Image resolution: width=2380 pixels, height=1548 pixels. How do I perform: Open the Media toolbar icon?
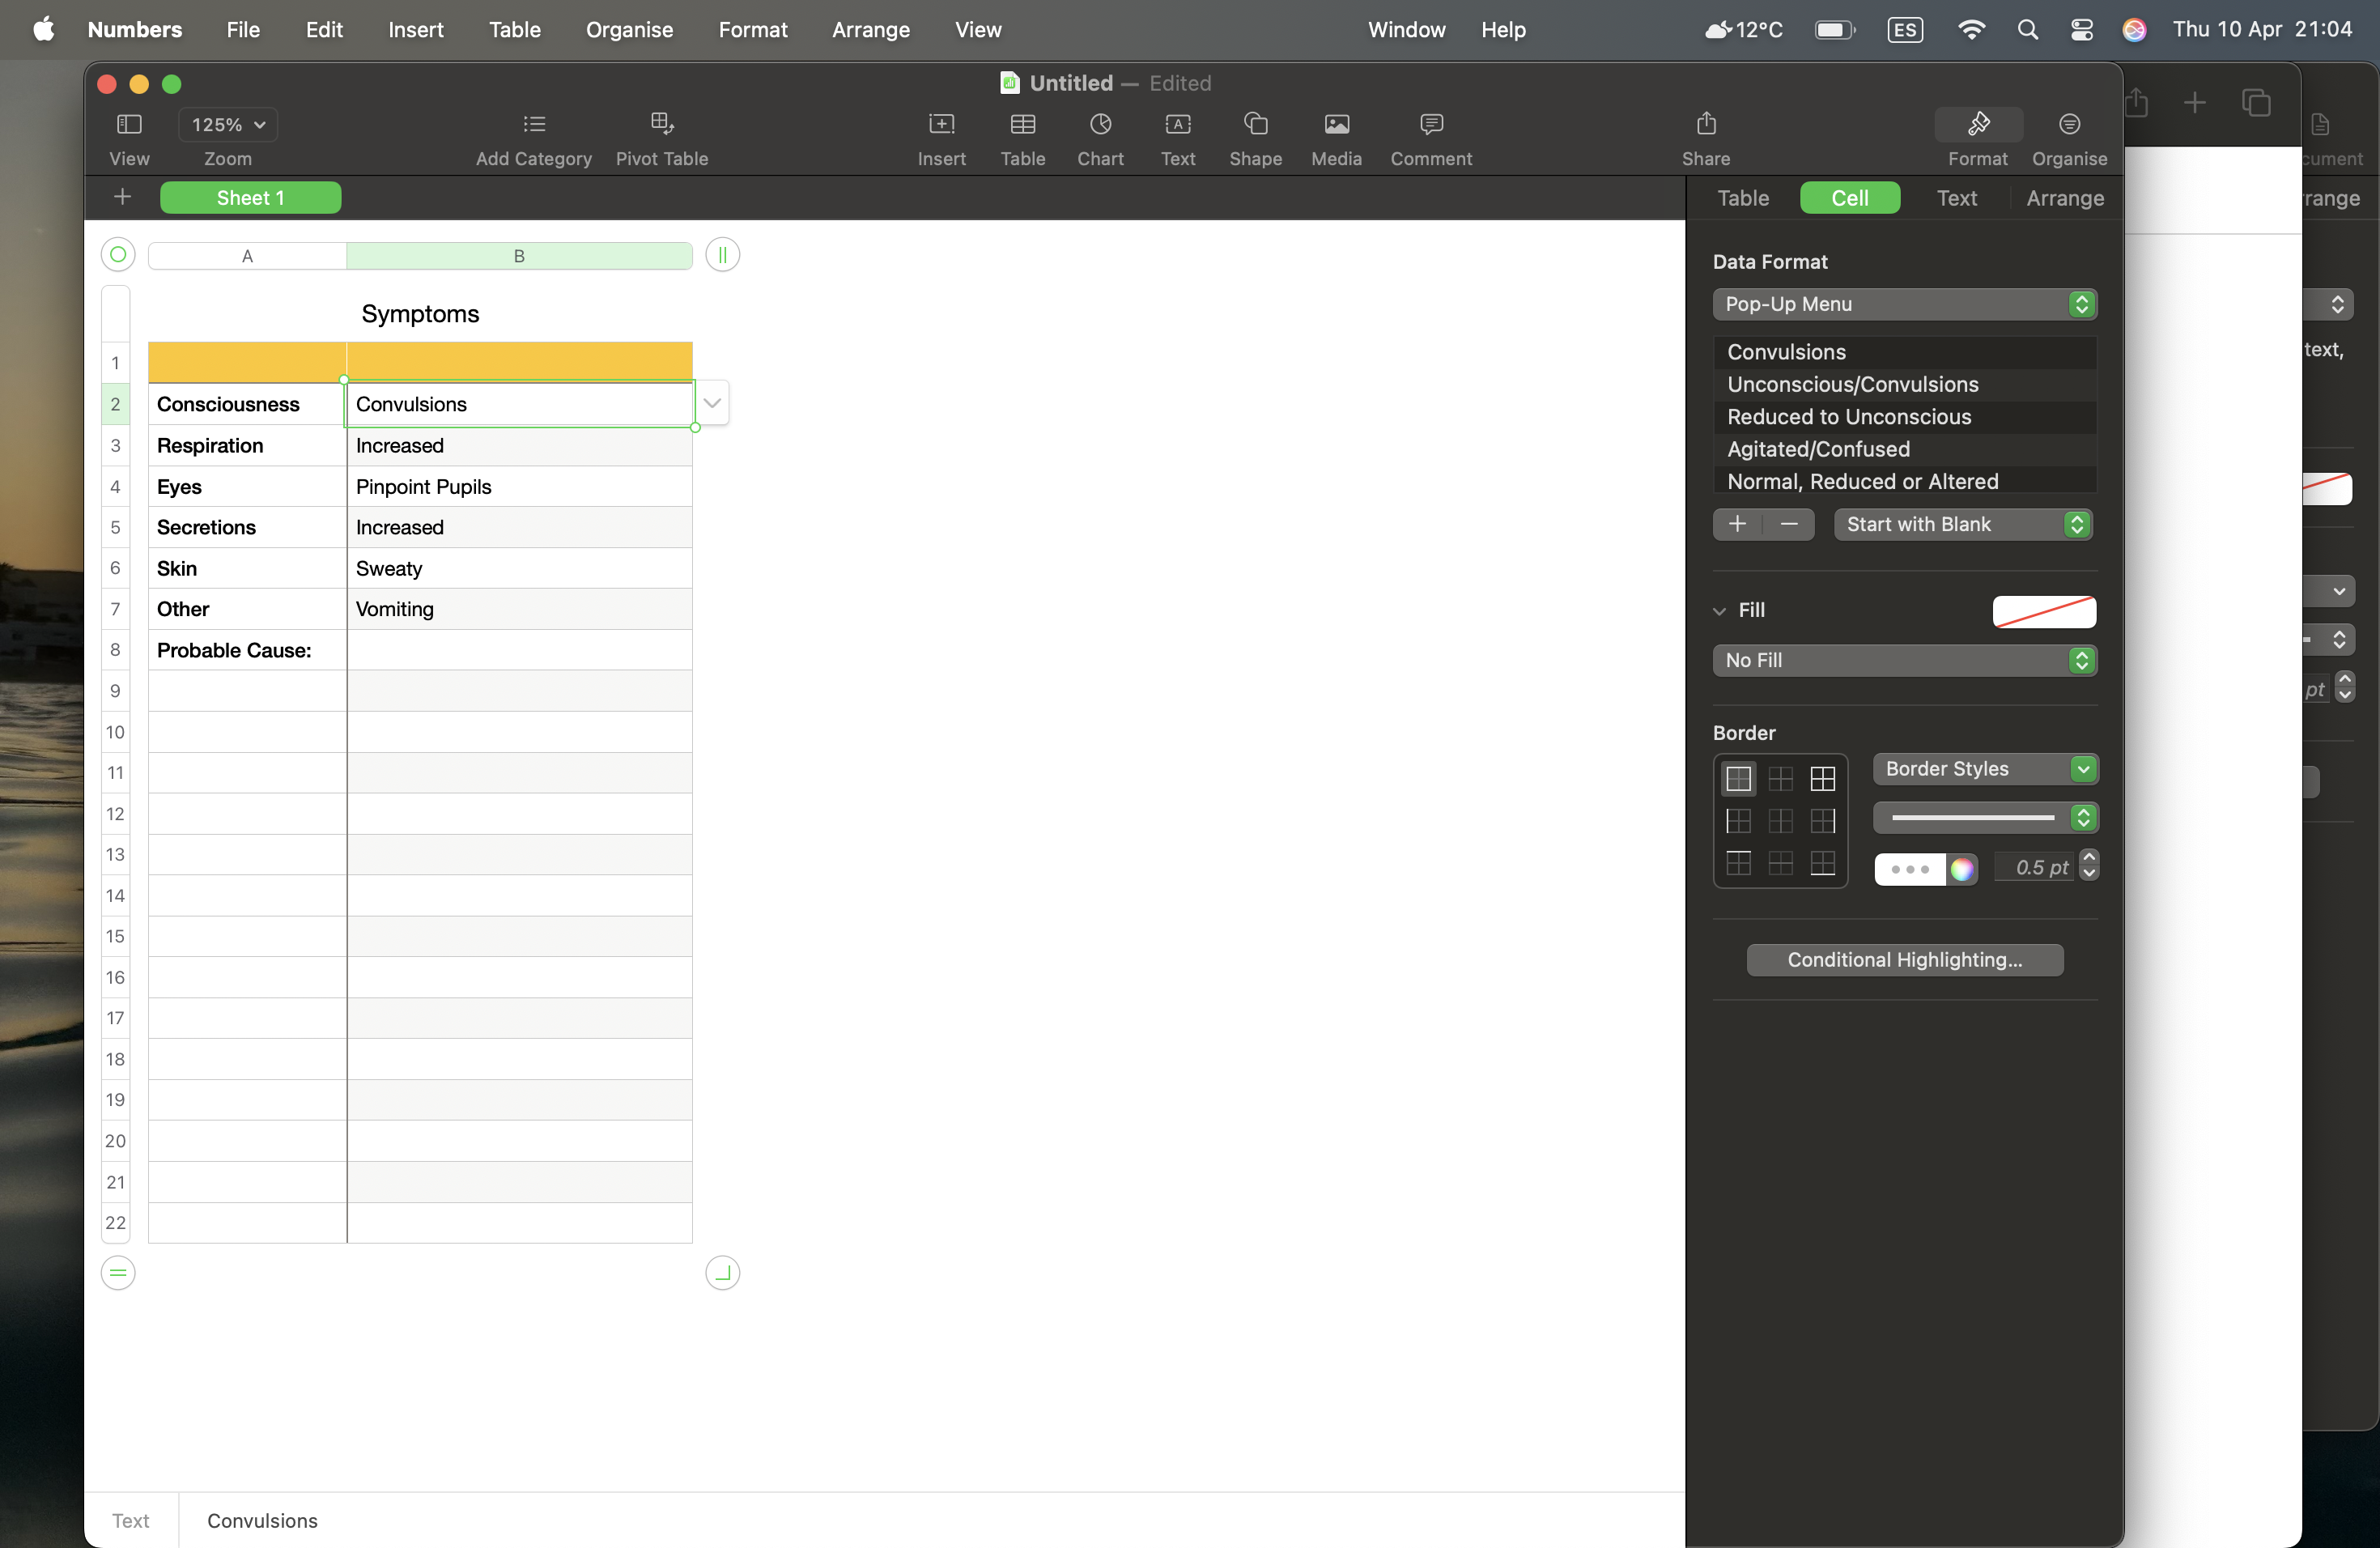tap(1336, 124)
